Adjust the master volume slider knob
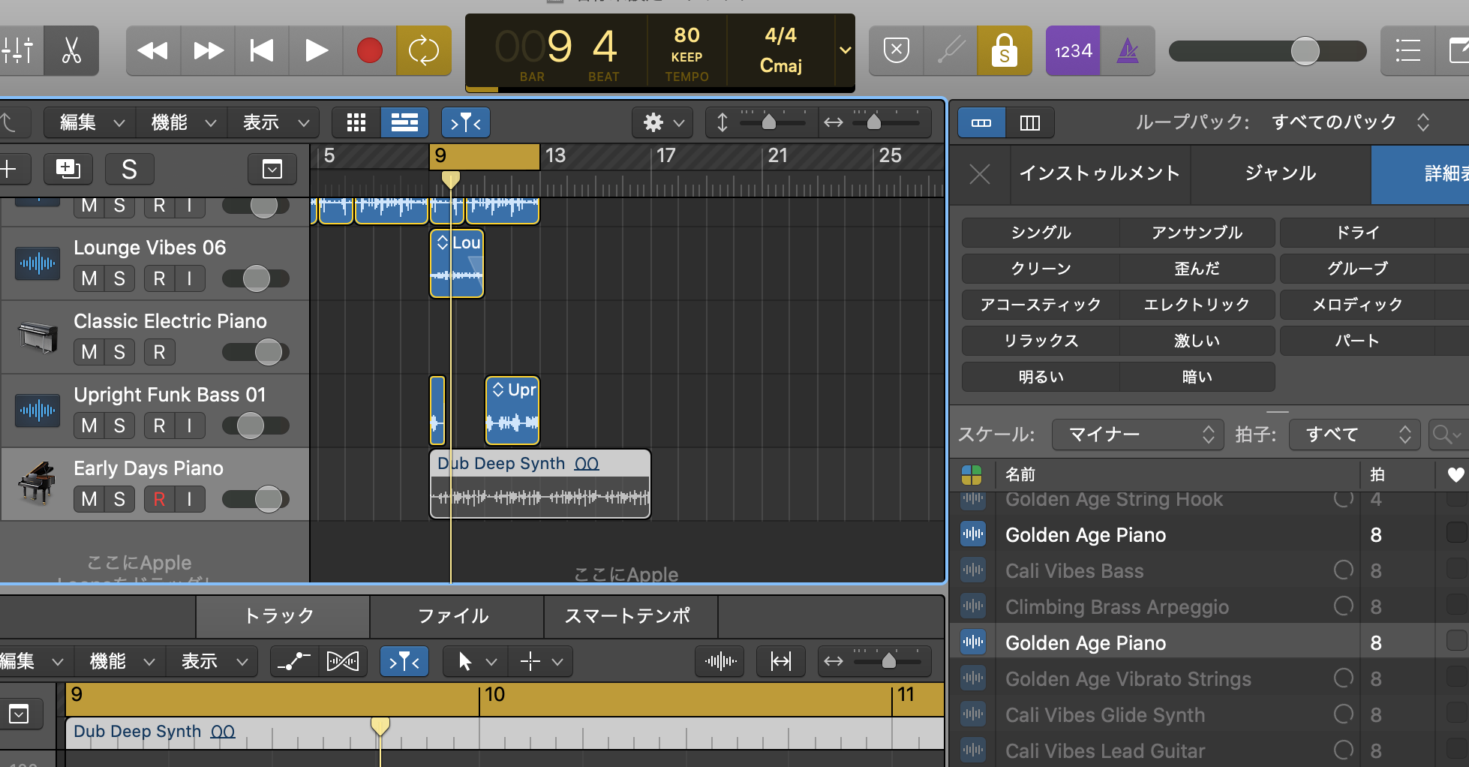 (x=1305, y=51)
